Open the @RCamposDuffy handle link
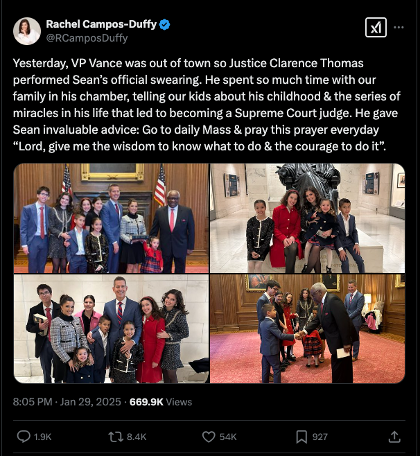 [87, 38]
